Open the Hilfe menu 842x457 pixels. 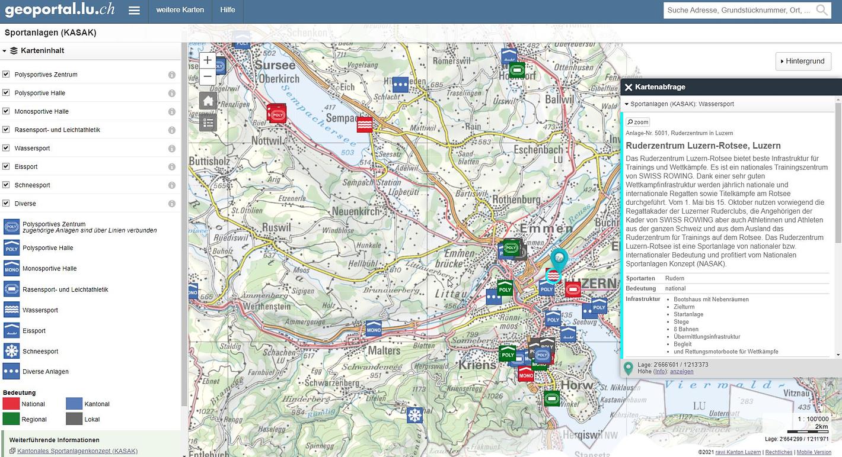click(228, 10)
